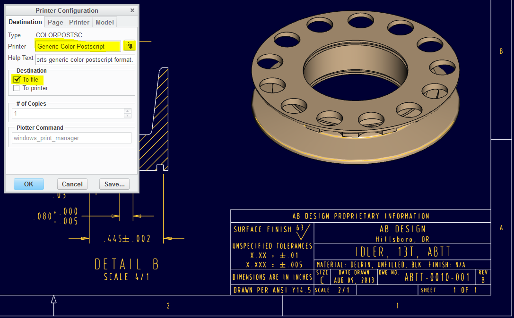Click the IDLER, 13T, ABTT title text
The width and height of the screenshot is (514, 318).
pos(403,251)
